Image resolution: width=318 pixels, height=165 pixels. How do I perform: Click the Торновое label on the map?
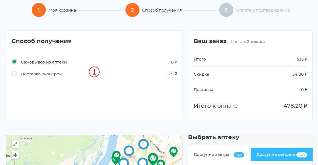(x=25, y=138)
